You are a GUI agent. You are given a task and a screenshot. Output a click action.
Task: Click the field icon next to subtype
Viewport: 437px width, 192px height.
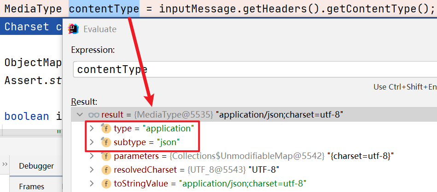point(106,142)
